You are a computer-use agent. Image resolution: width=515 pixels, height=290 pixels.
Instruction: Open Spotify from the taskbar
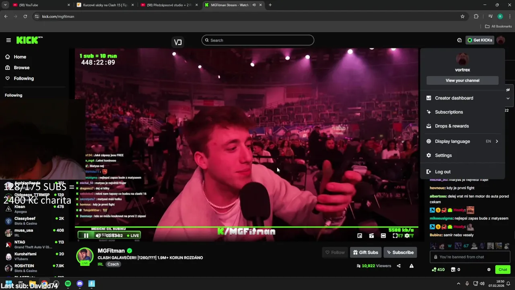point(68,284)
